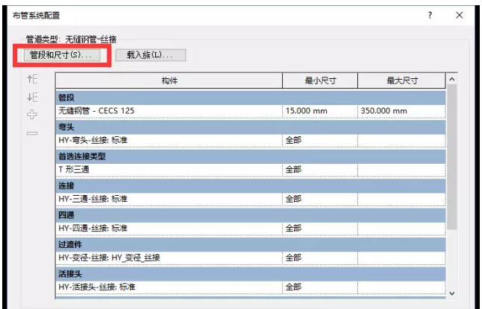Select the HY-弯头-丝接: 标准 row
Viewport: 482px width, 309px height.
point(169,140)
